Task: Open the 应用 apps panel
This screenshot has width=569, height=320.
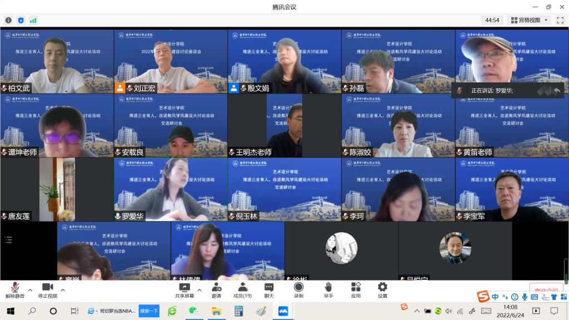Action: pyautogui.click(x=356, y=290)
